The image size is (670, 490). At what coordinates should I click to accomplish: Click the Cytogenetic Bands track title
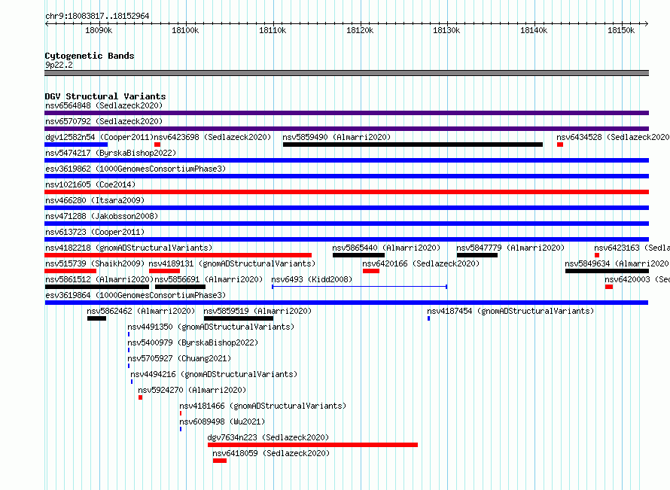pos(90,56)
